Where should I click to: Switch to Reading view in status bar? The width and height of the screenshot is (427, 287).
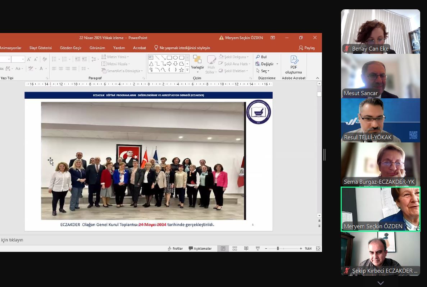click(x=246, y=248)
